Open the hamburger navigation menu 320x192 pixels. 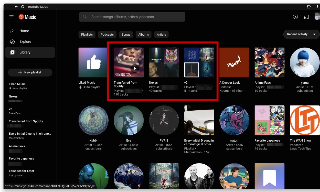[11, 17]
